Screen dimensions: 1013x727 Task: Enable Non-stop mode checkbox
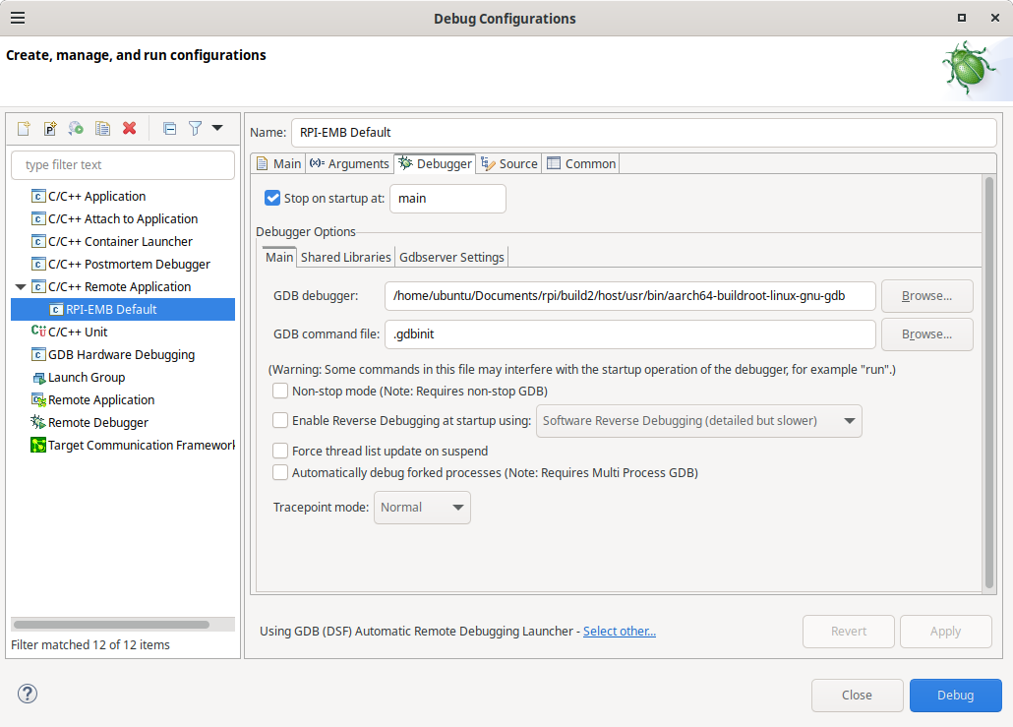[x=280, y=391]
